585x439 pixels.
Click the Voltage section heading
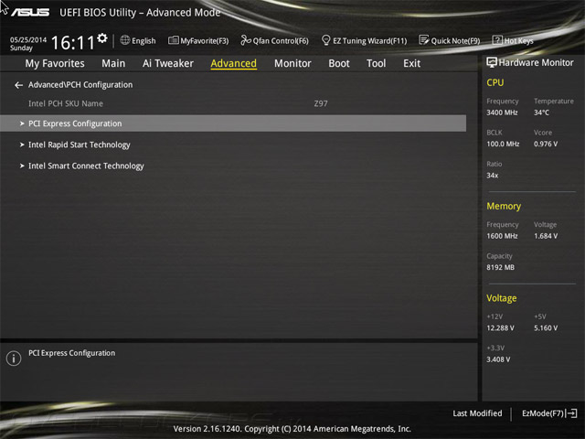502,298
